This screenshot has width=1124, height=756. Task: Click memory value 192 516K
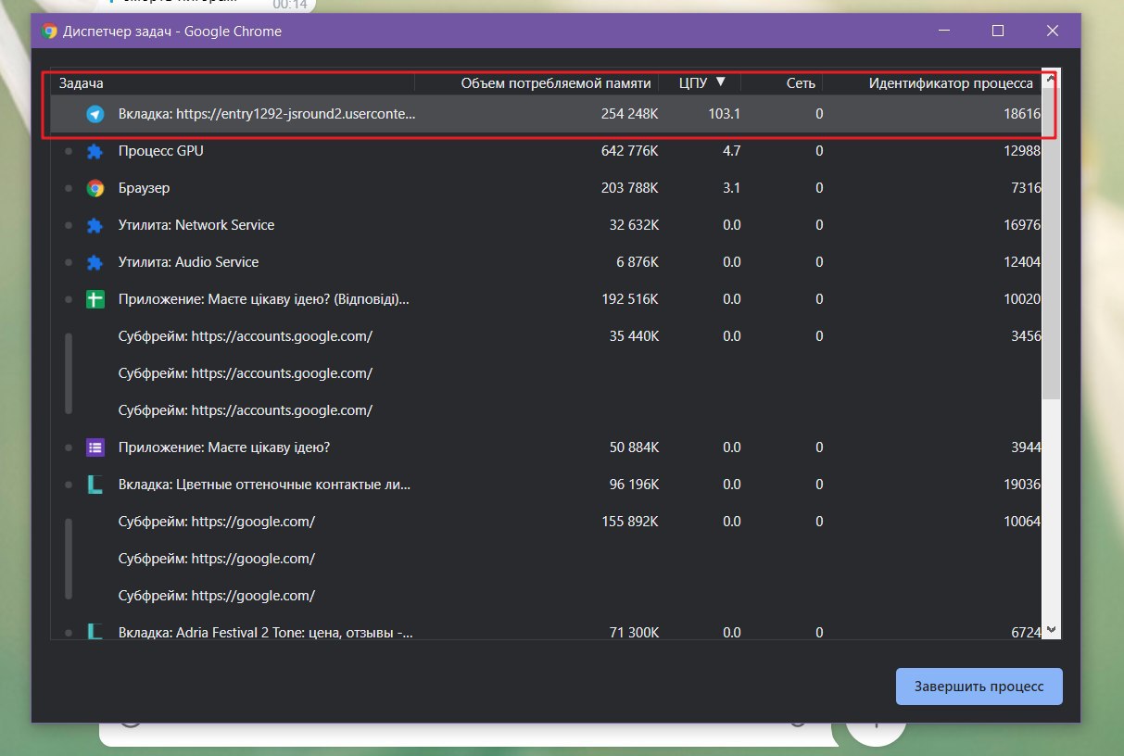(x=629, y=299)
